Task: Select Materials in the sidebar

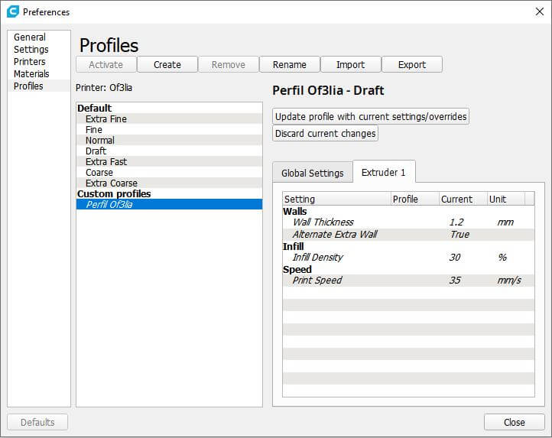Action: click(31, 74)
